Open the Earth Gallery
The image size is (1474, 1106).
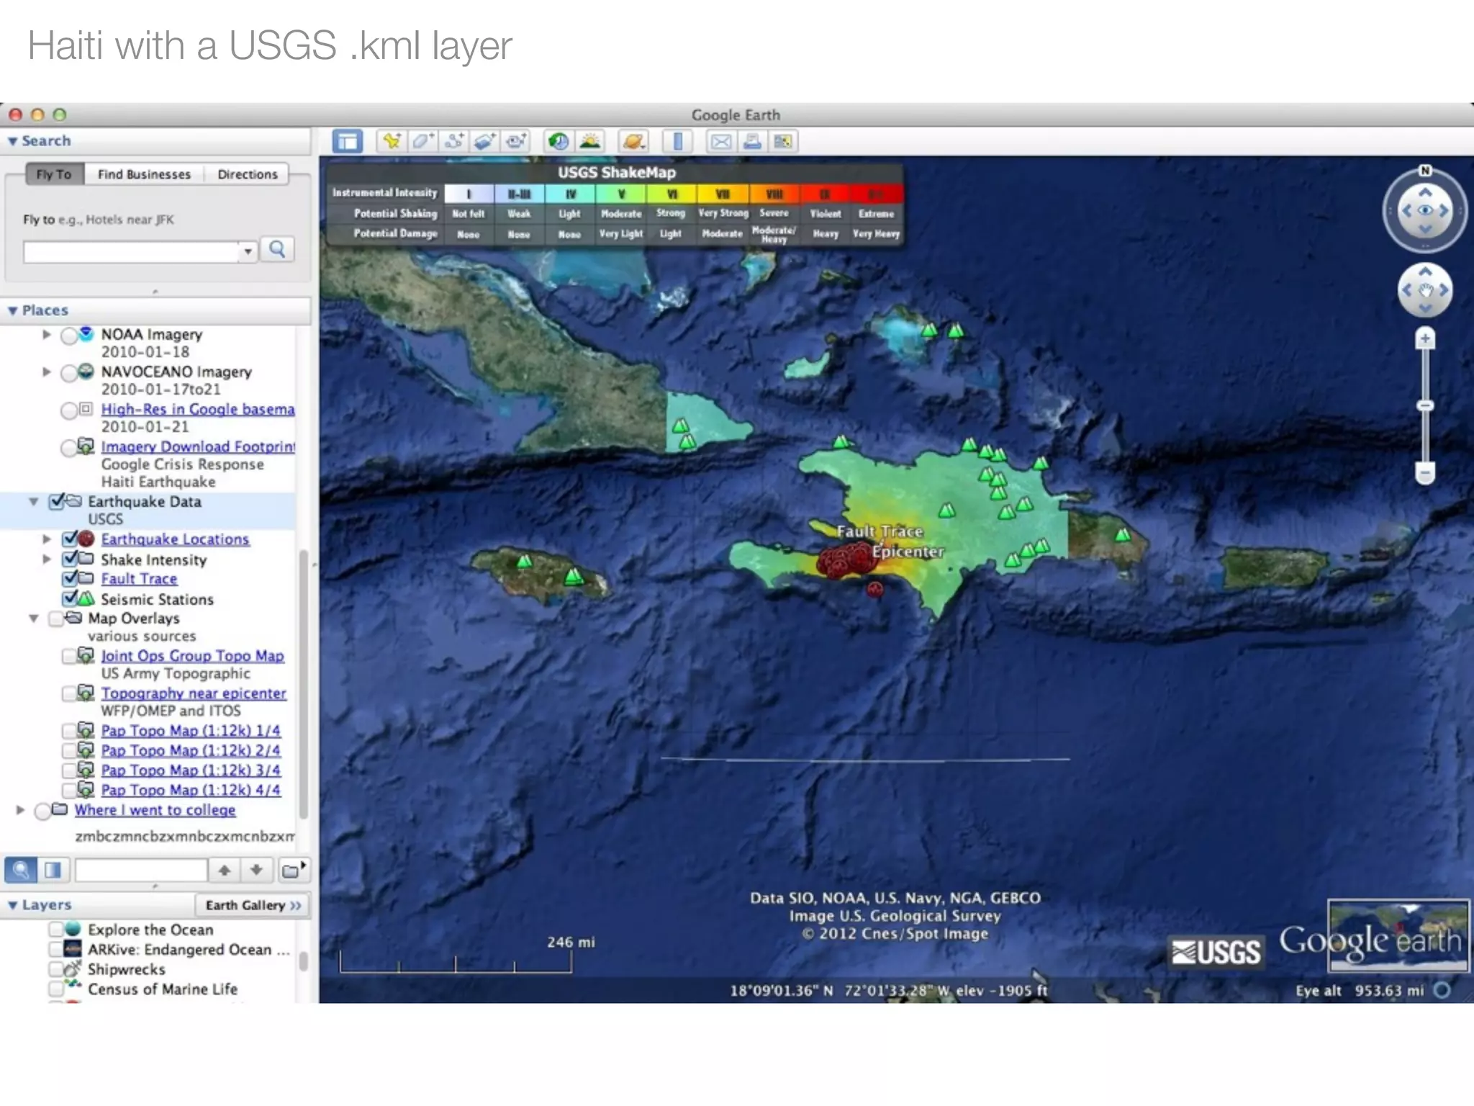[x=253, y=905]
